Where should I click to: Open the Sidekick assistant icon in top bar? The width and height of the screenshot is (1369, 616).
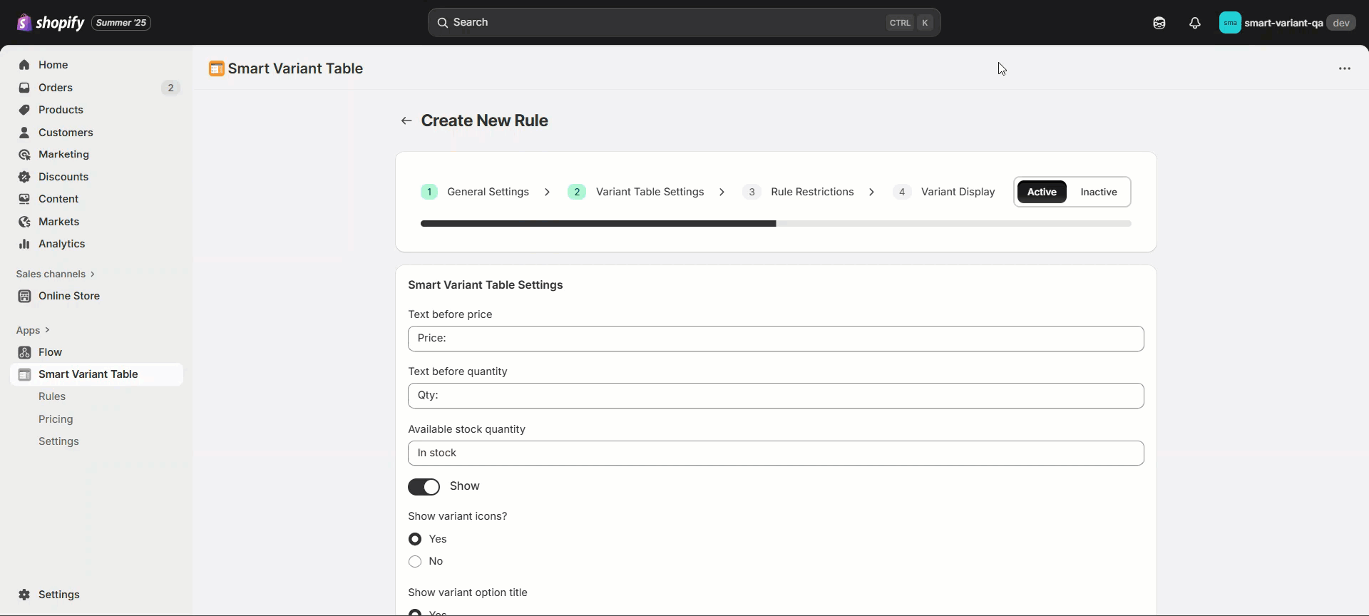pyautogui.click(x=1159, y=23)
